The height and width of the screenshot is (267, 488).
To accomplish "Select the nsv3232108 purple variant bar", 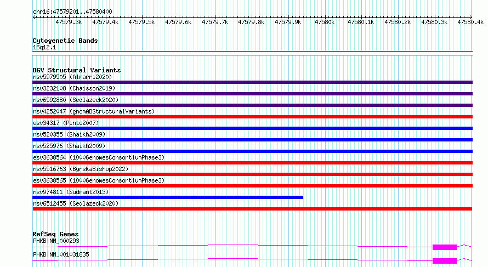I will tap(252, 94).
